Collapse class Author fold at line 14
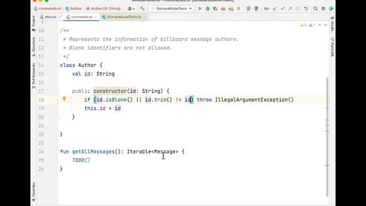The height and width of the screenshot is (206, 366). click(x=57, y=65)
